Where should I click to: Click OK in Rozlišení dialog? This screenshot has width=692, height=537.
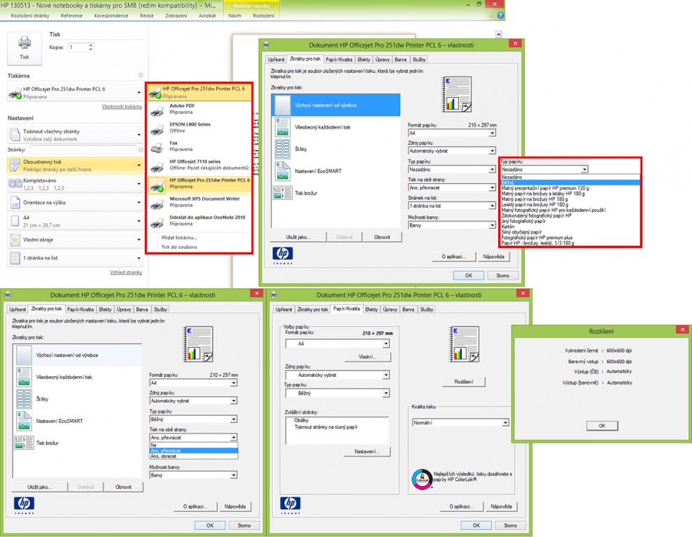[602, 426]
